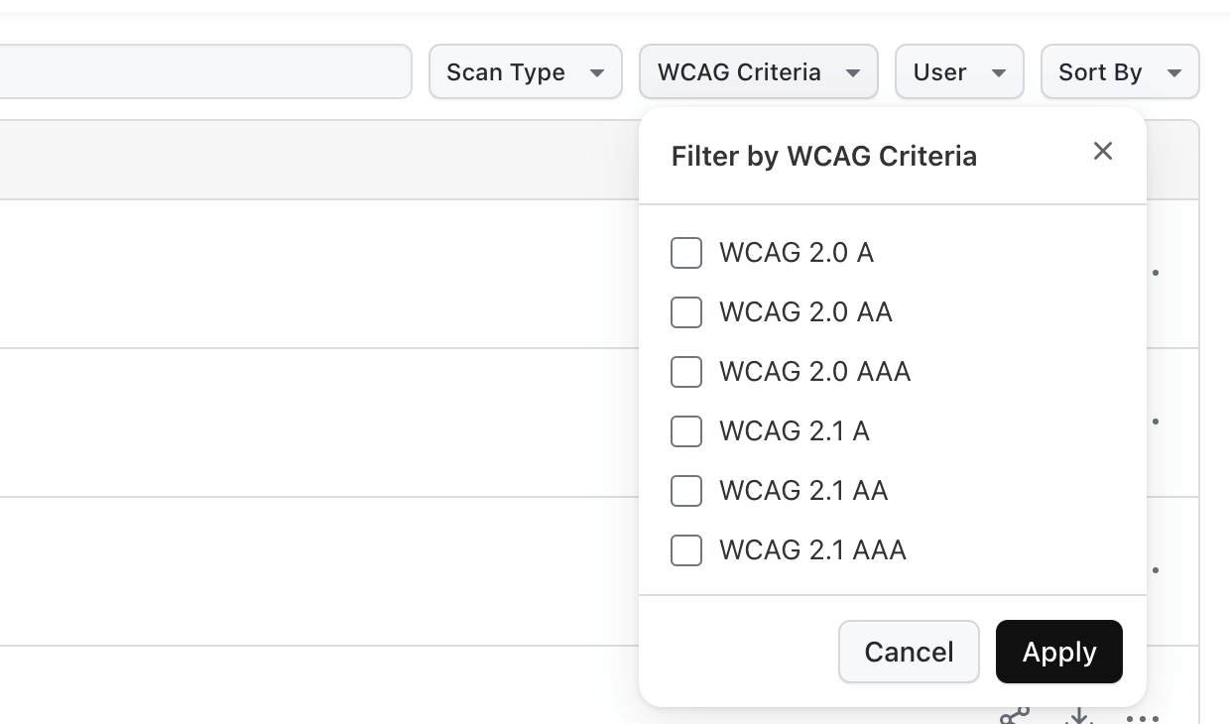This screenshot has width=1230, height=724.
Task: Click the User dropdown caret arrow
Action: (x=999, y=73)
